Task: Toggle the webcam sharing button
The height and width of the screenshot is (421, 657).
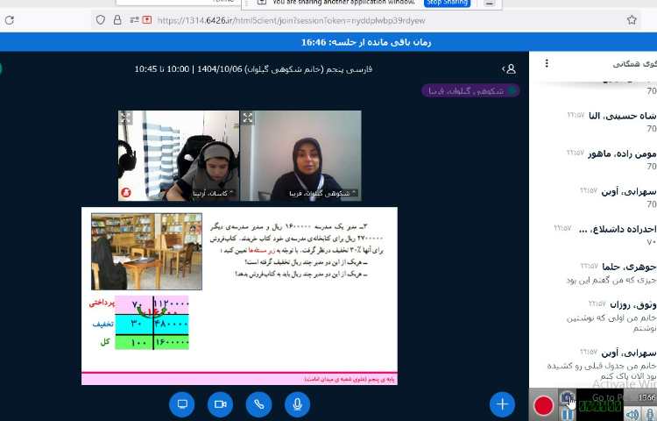Action: click(221, 404)
